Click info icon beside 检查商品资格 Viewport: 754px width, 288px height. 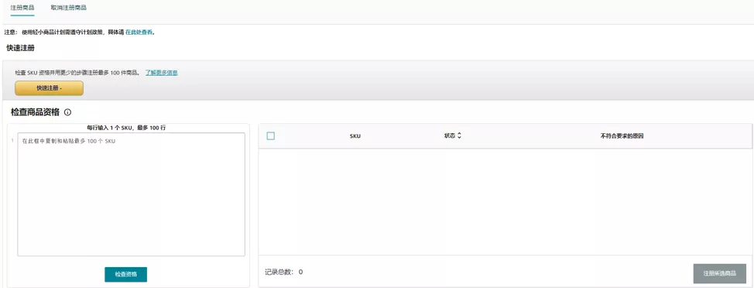[x=67, y=112]
